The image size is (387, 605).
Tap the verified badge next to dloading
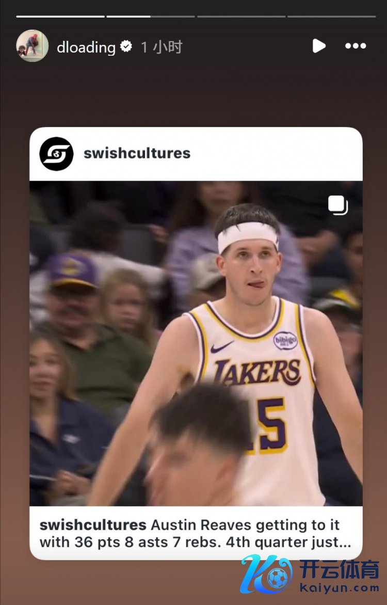(126, 46)
